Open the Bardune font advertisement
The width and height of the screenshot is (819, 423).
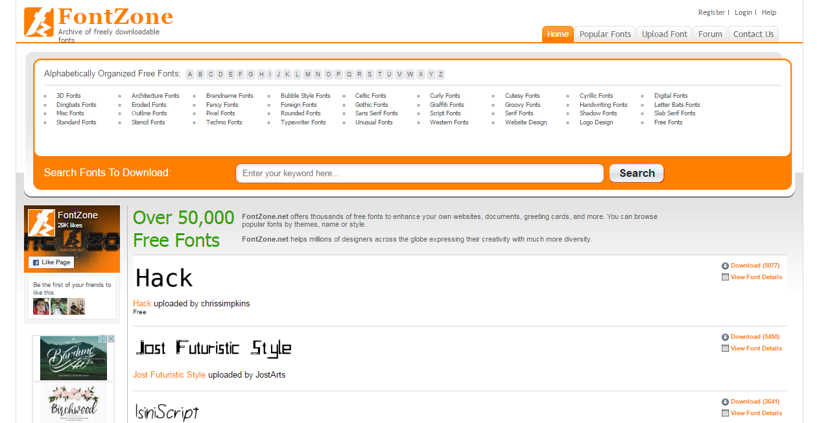(x=73, y=358)
